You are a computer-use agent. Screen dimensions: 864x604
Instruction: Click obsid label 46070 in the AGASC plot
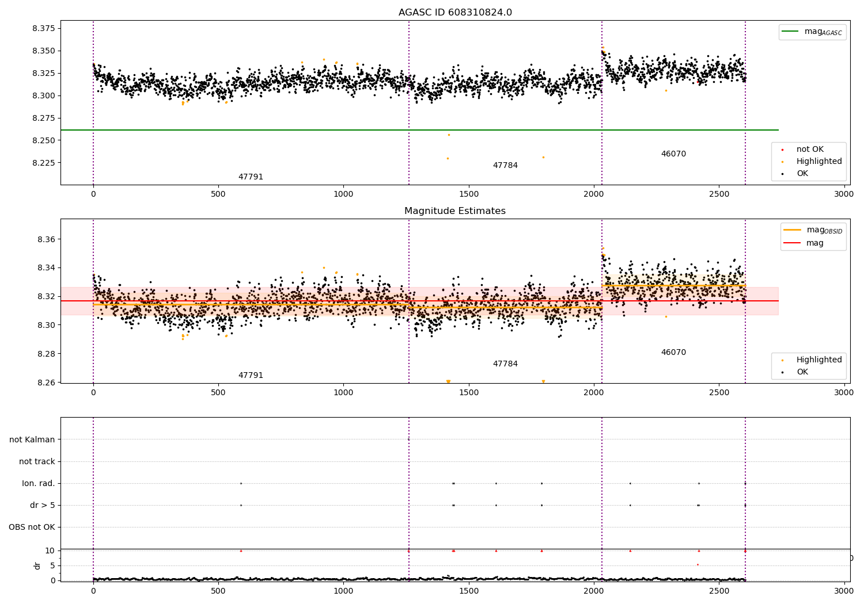673,154
